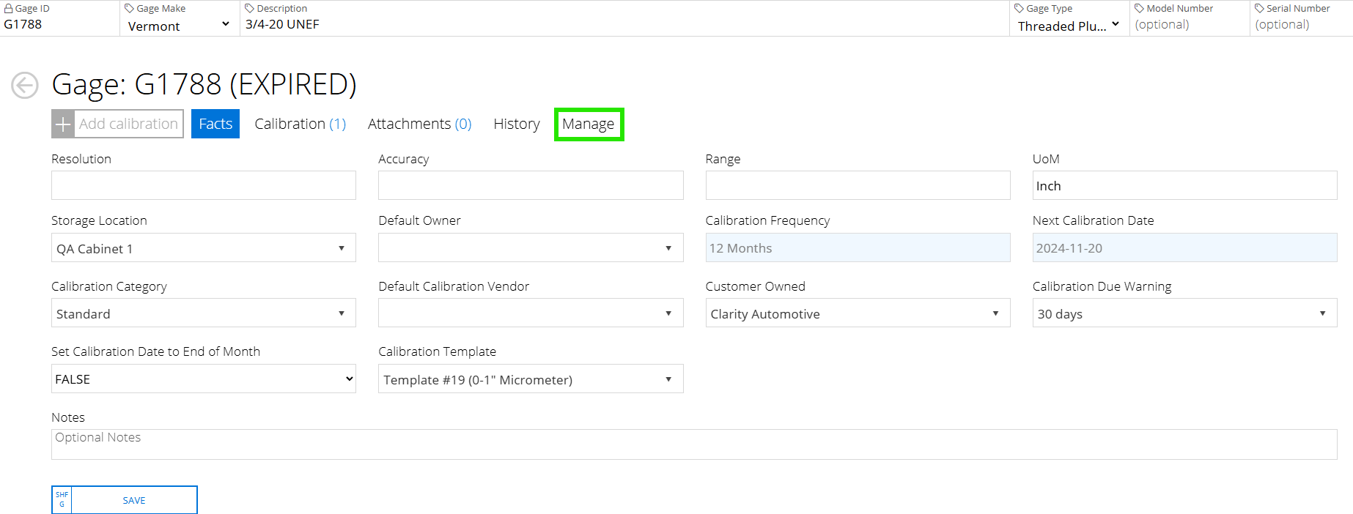
Task: Click the SAVE button
Action: coord(125,500)
